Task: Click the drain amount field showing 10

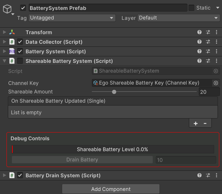Action: pyautogui.click(x=186, y=160)
